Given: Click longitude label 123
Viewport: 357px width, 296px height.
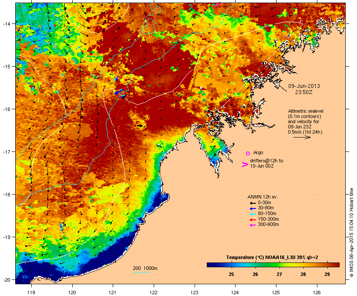Looking at the screenshot, I should (x=195, y=293).
